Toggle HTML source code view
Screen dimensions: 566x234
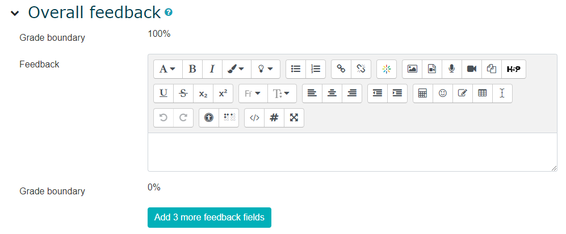point(255,118)
